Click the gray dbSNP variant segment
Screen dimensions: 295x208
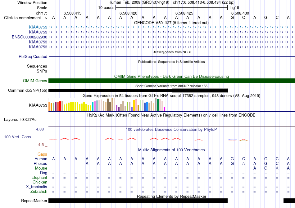[200, 90]
